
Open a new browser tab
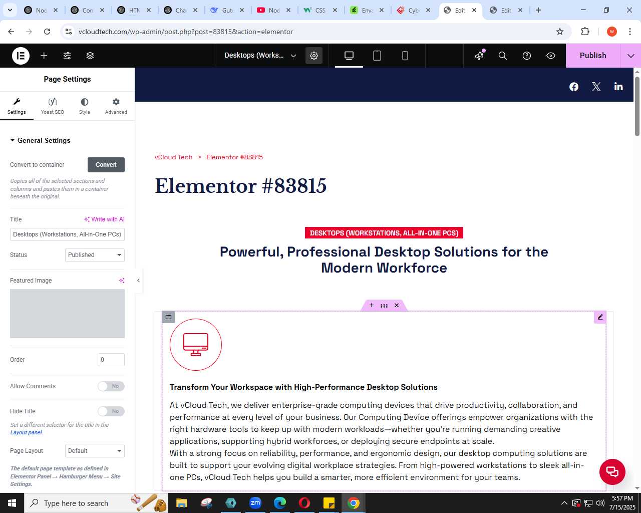[538, 10]
